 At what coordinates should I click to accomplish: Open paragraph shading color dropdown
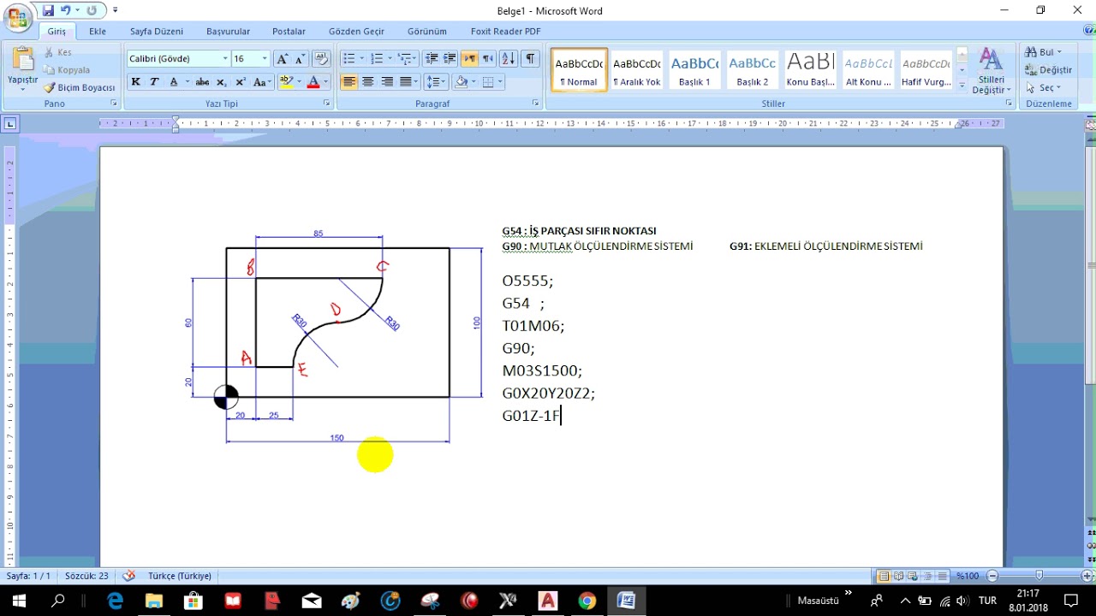point(472,82)
